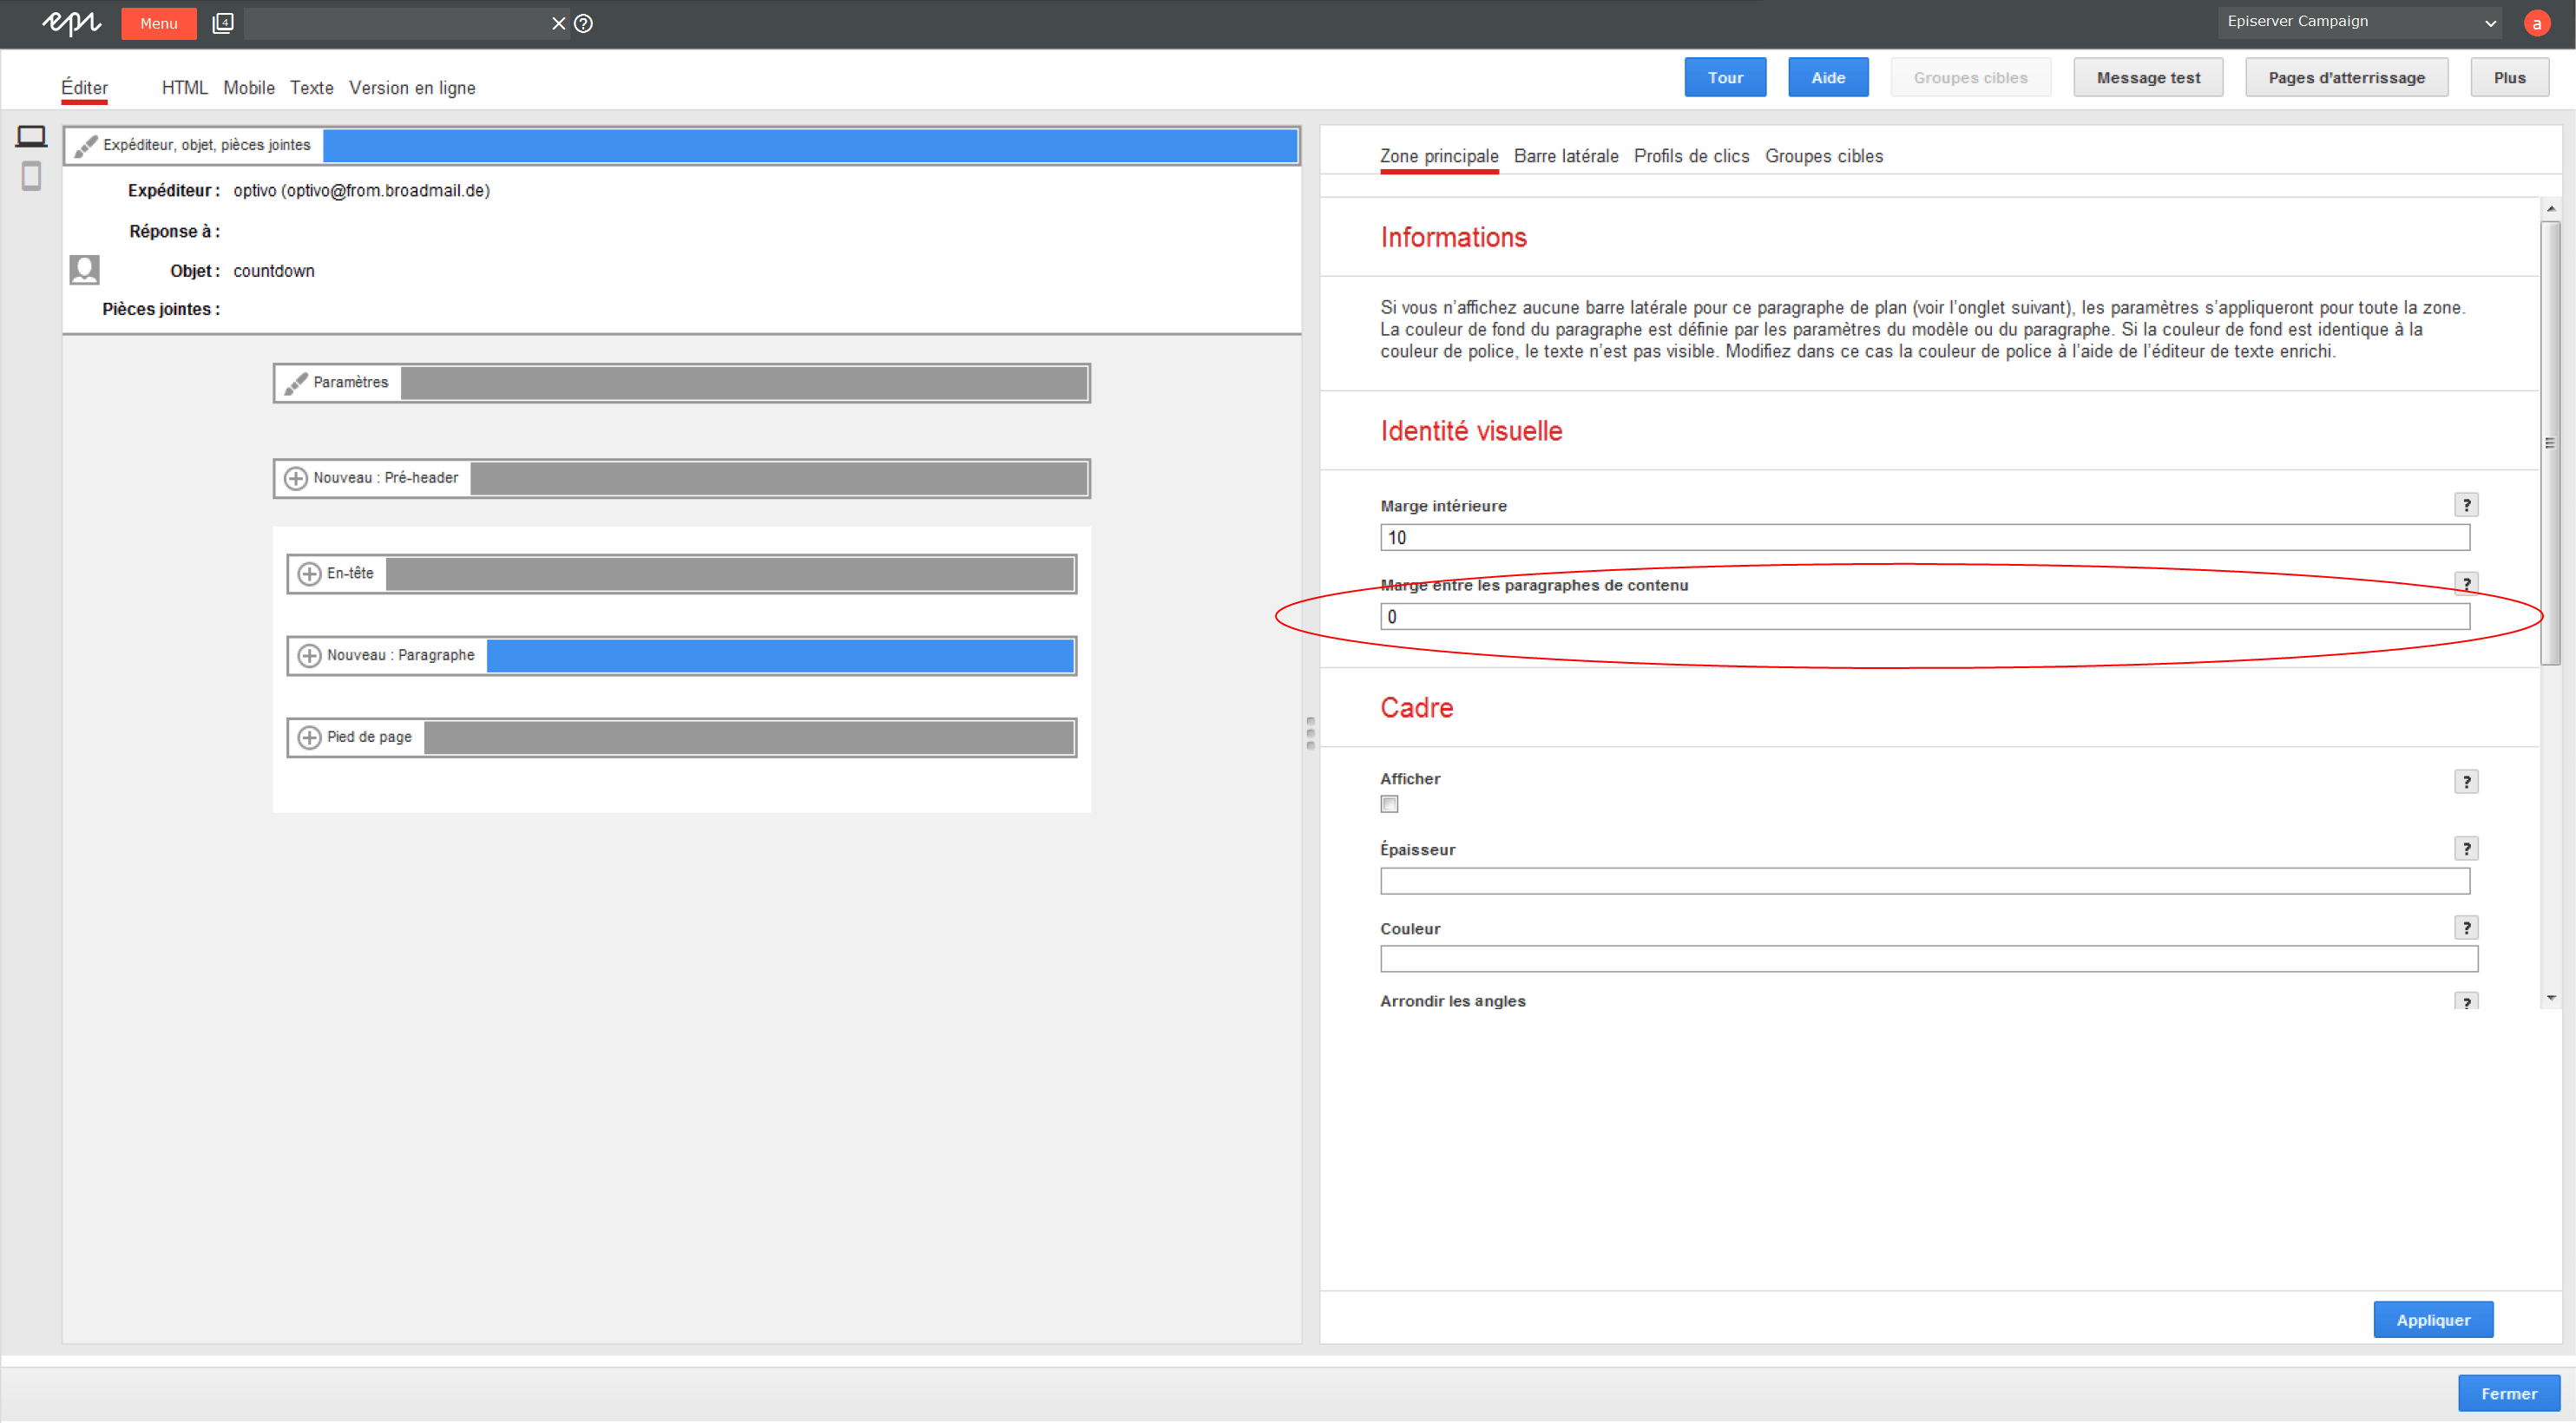Switch to the Mobile tab
Viewport: 2576px width, 1423px height.
249,88
